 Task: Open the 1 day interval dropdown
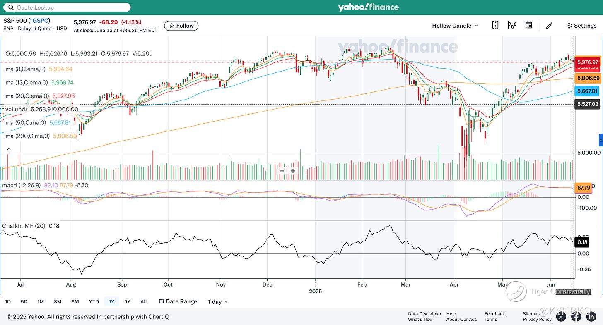218,302
